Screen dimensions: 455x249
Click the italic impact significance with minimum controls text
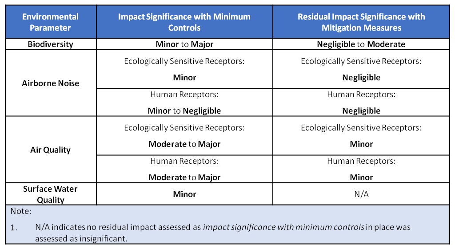click(283, 227)
